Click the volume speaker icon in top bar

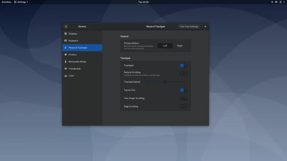coord(276,2)
